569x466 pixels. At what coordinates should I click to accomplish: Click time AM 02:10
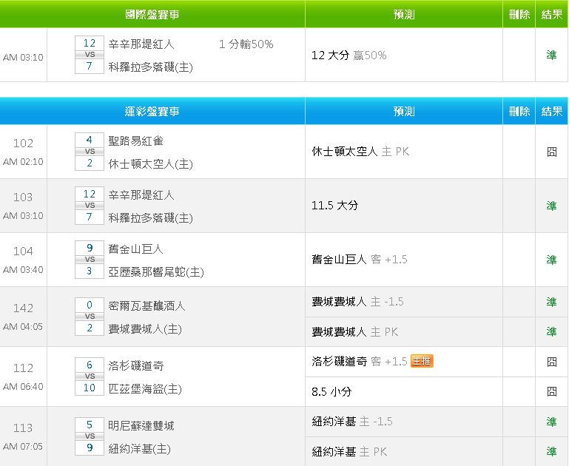click(x=23, y=161)
